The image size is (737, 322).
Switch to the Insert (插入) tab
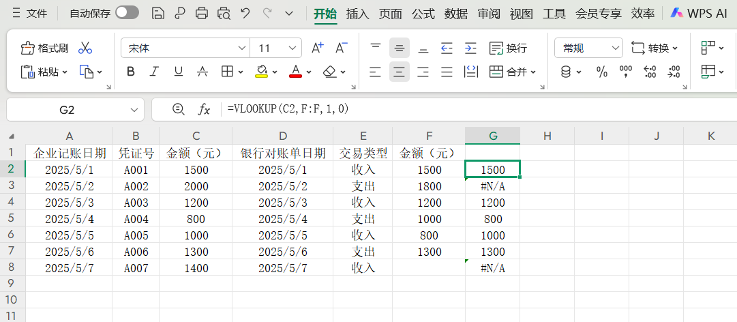(x=357, y=13)
